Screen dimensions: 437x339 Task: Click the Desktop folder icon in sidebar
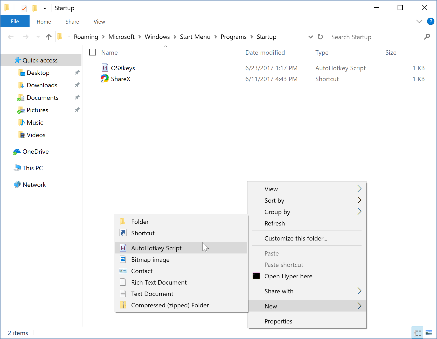click(x=22, y=73)
